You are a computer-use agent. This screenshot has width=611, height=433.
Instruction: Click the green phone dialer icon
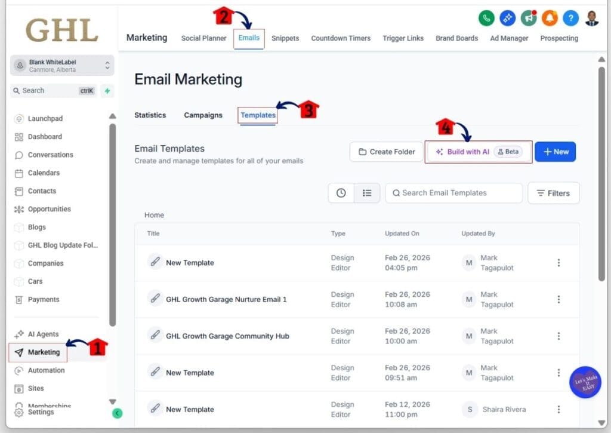tap(486, 18)
